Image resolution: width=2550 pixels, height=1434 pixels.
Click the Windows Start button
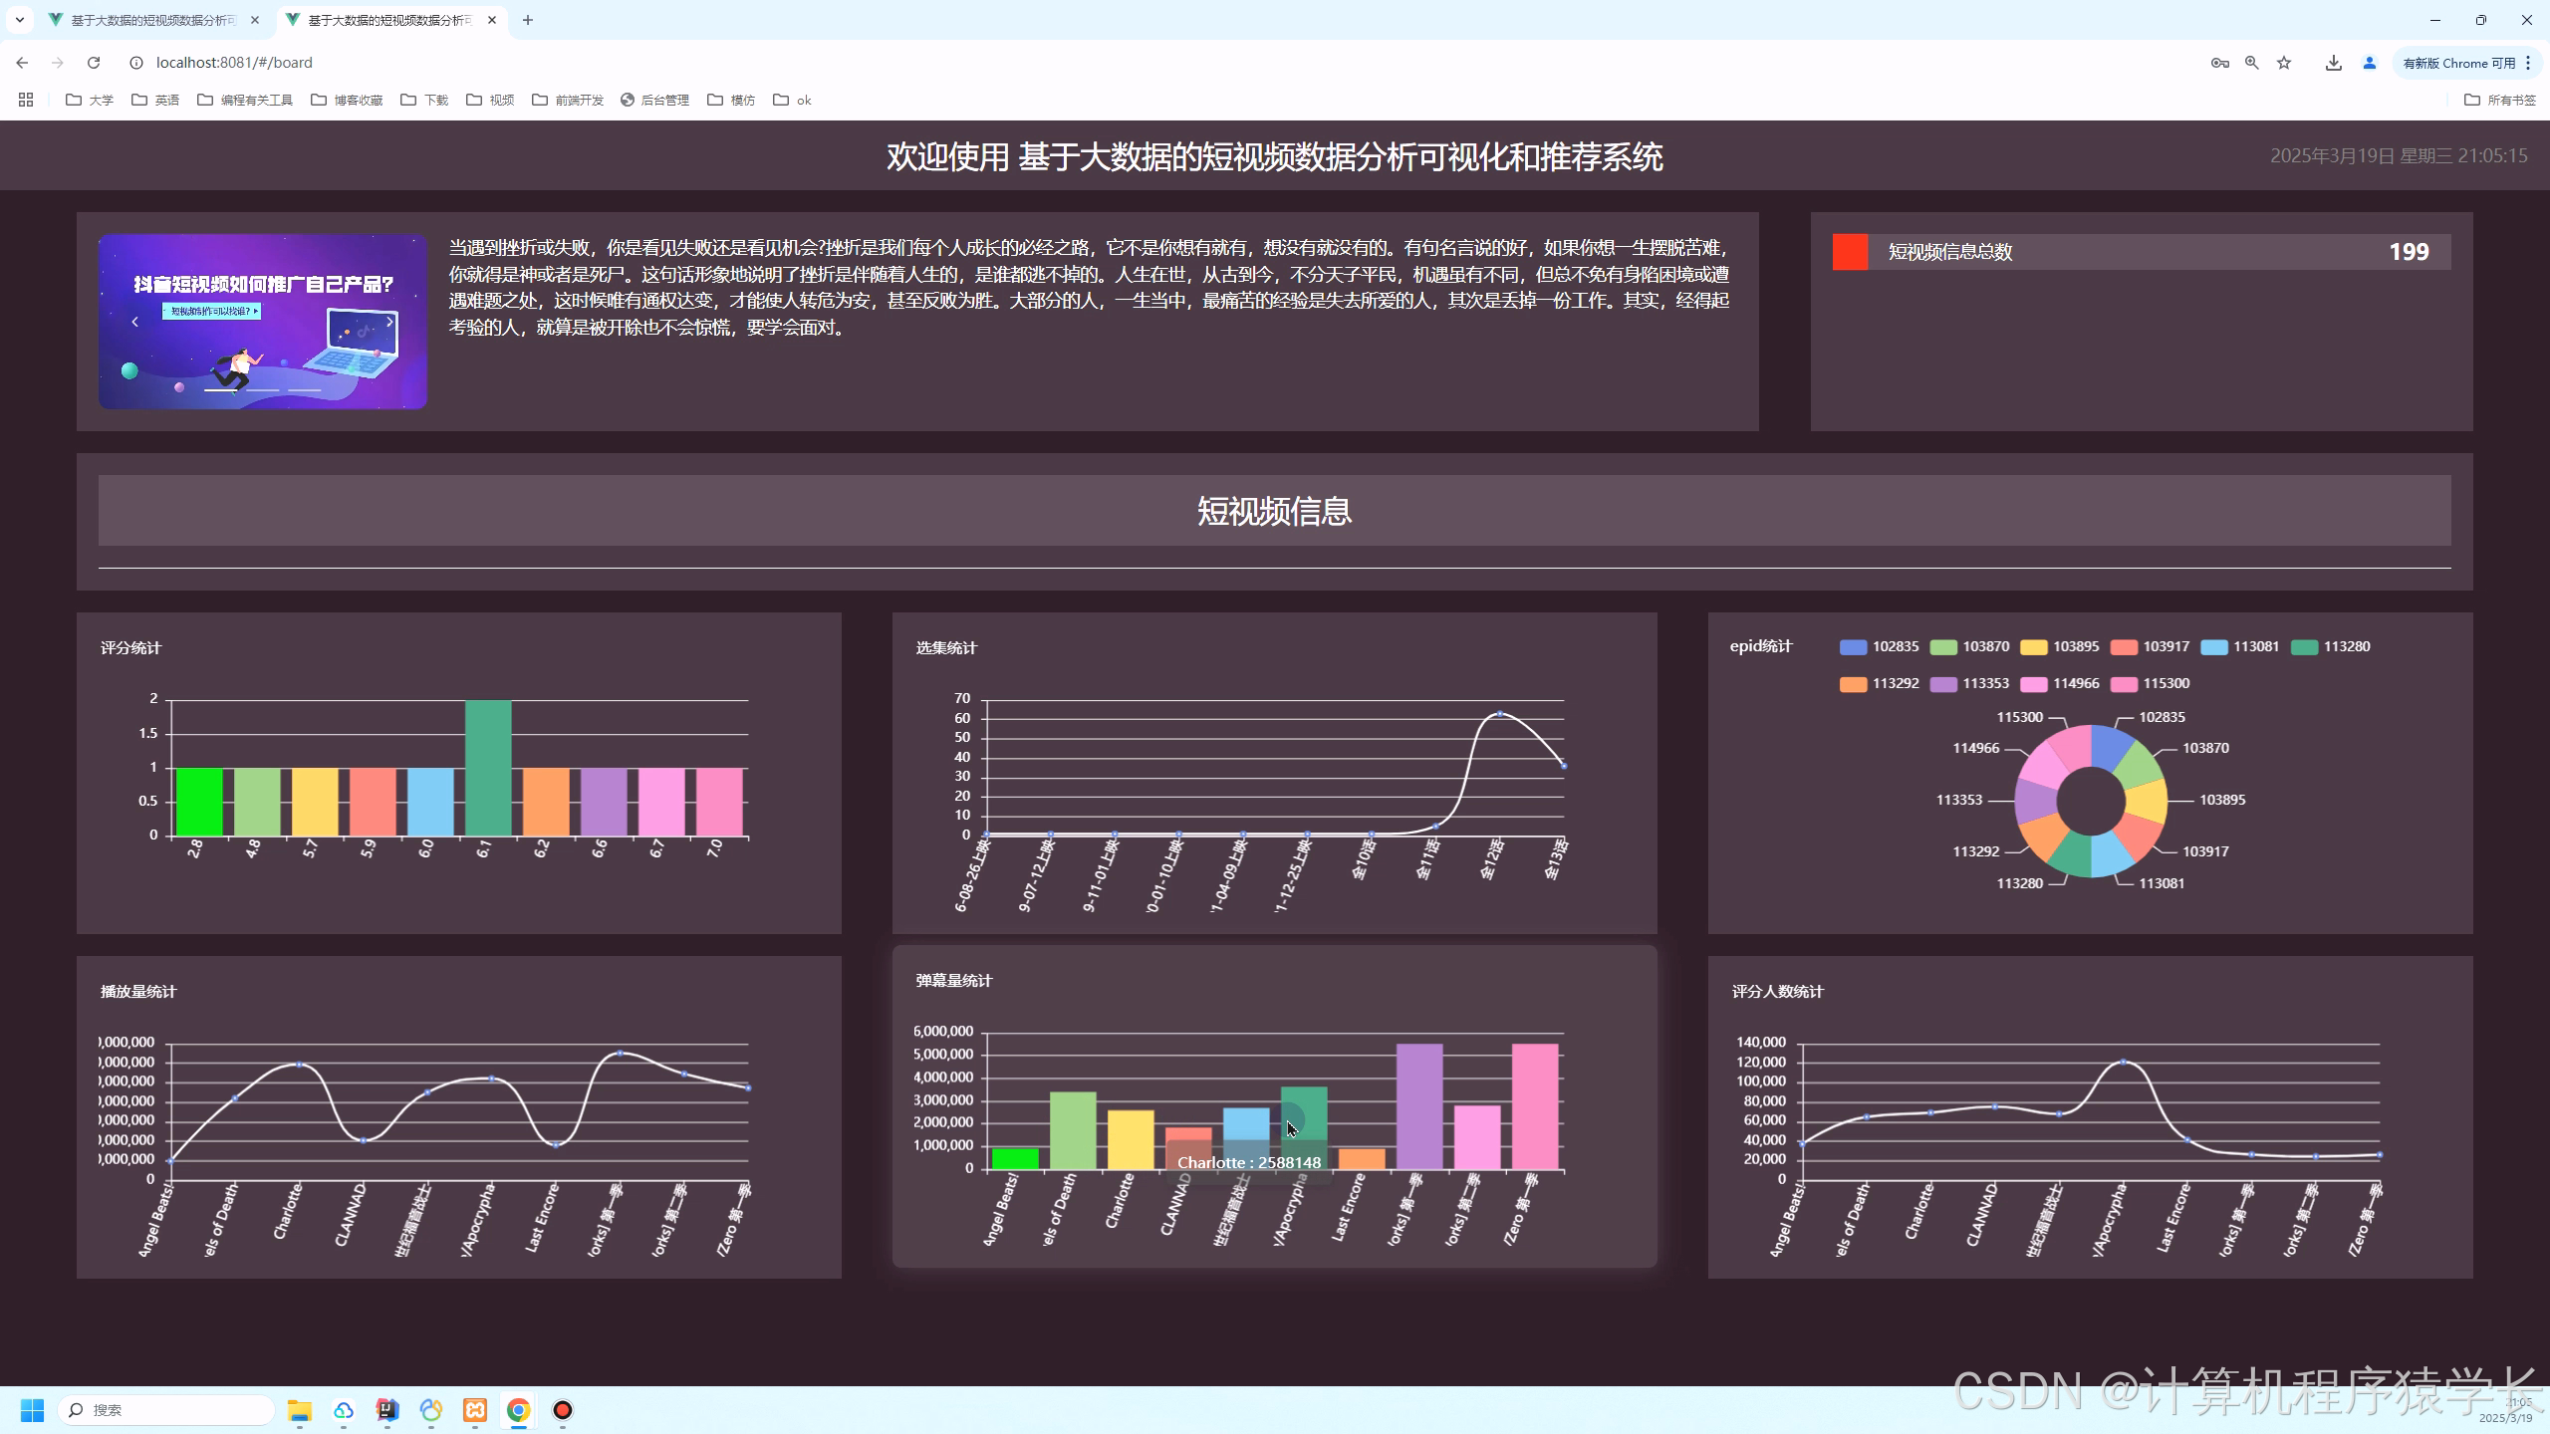[32, 1410]
